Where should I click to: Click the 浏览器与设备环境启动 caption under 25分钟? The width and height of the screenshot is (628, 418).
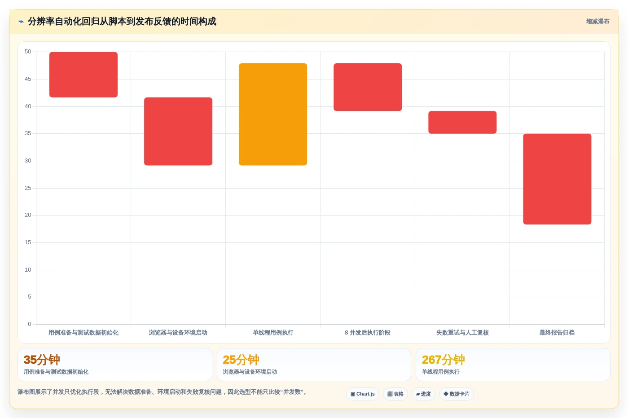pyautogui.click(x=250, y=372)
